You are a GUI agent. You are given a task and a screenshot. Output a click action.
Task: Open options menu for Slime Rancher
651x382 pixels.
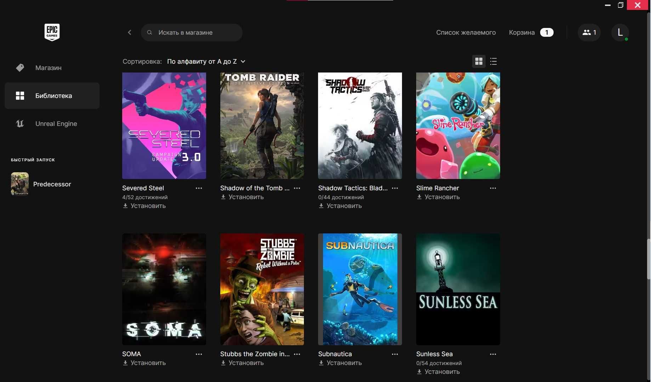[493, 188]
